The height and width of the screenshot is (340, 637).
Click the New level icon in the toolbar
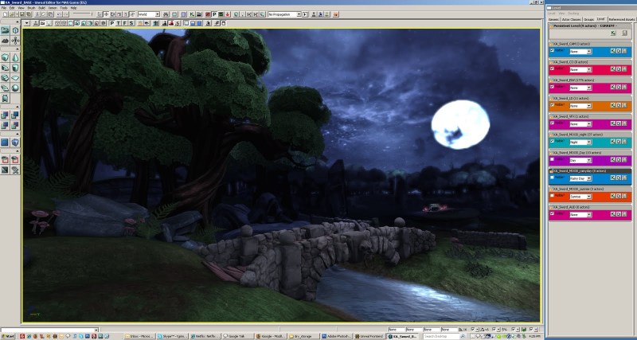(x=6, y=14)
